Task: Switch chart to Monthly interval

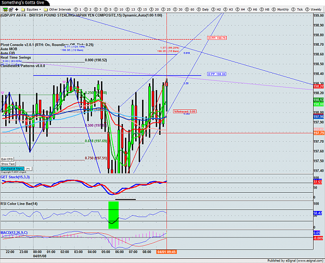Action: pos(280,9)
